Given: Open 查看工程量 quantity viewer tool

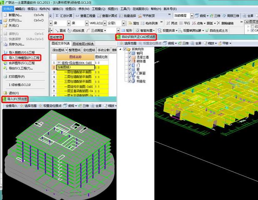Looking at the screenshot, I should [85, 16].
